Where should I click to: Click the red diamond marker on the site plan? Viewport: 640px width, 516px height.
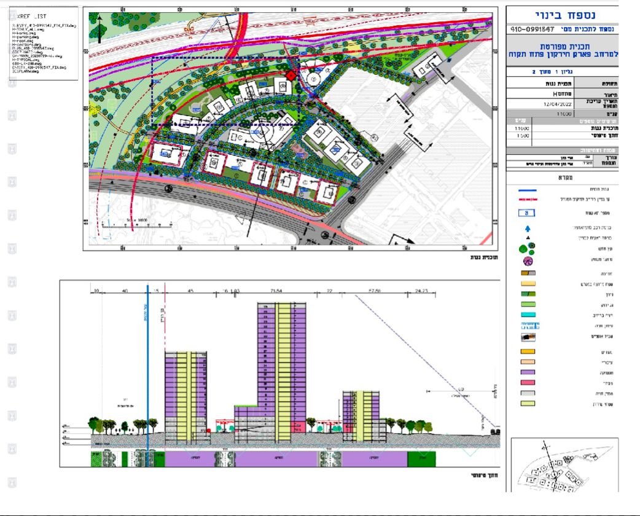tap(291, 75)
